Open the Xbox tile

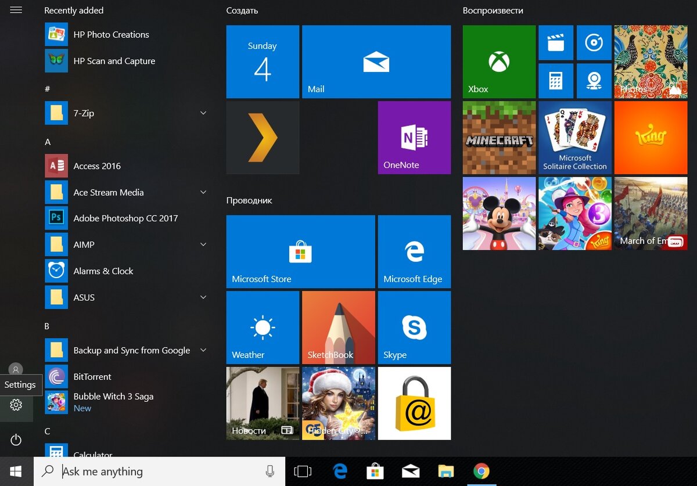click(499, 62)
